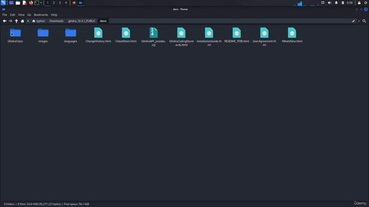The image size is (369, 207).
Task: Click the docs path bar segment
Action: [x=103, y=21]
